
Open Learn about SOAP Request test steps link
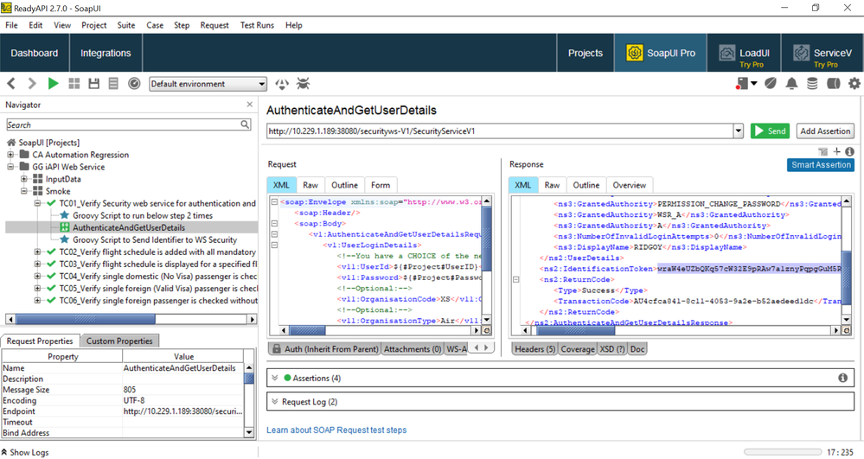336,430
